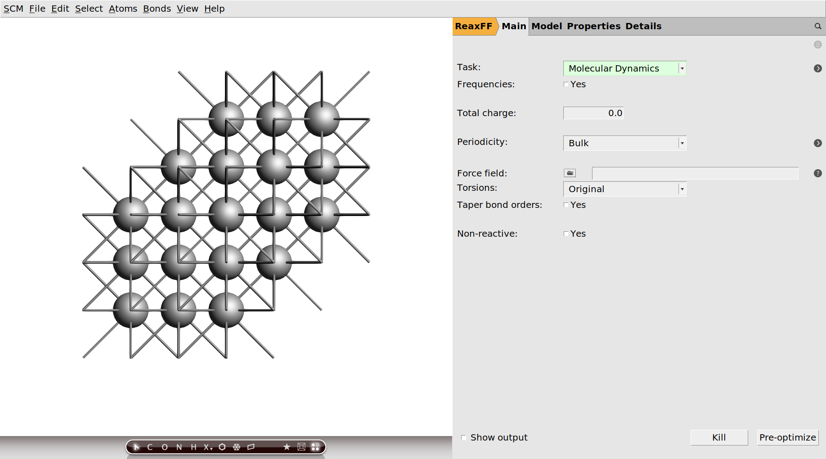Click the Total charge input field
This screenshot has height=459, width=826.
coord(593,113)
